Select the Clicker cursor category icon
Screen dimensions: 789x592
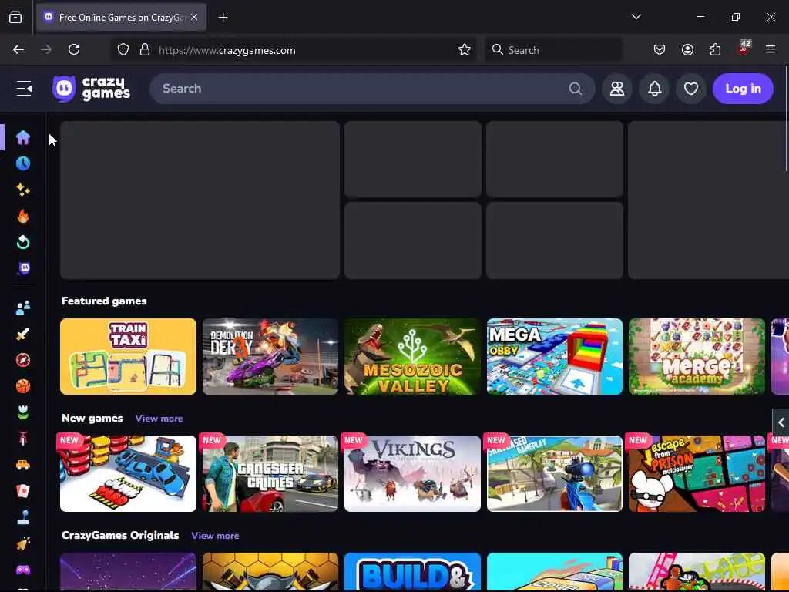tap(22, 543)
